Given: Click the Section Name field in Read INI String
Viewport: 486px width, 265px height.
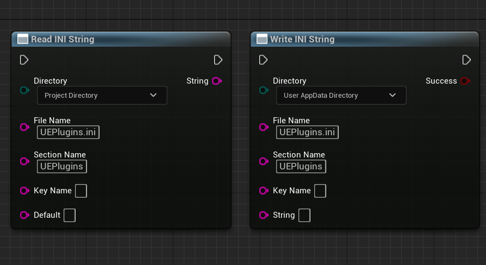Looking at the screenshot, I should [62, 166].
